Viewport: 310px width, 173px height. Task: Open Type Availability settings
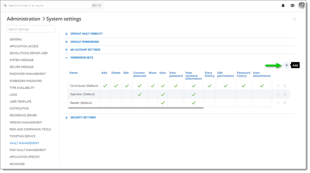[x=22, y=88]
